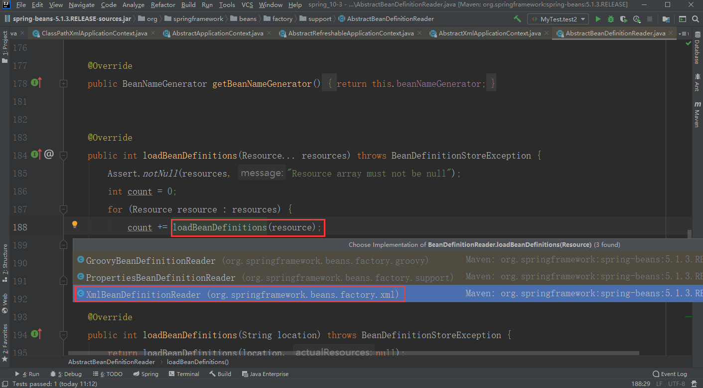
Task: Click the implements marker on line 178
Action: [x=36, y=83]
